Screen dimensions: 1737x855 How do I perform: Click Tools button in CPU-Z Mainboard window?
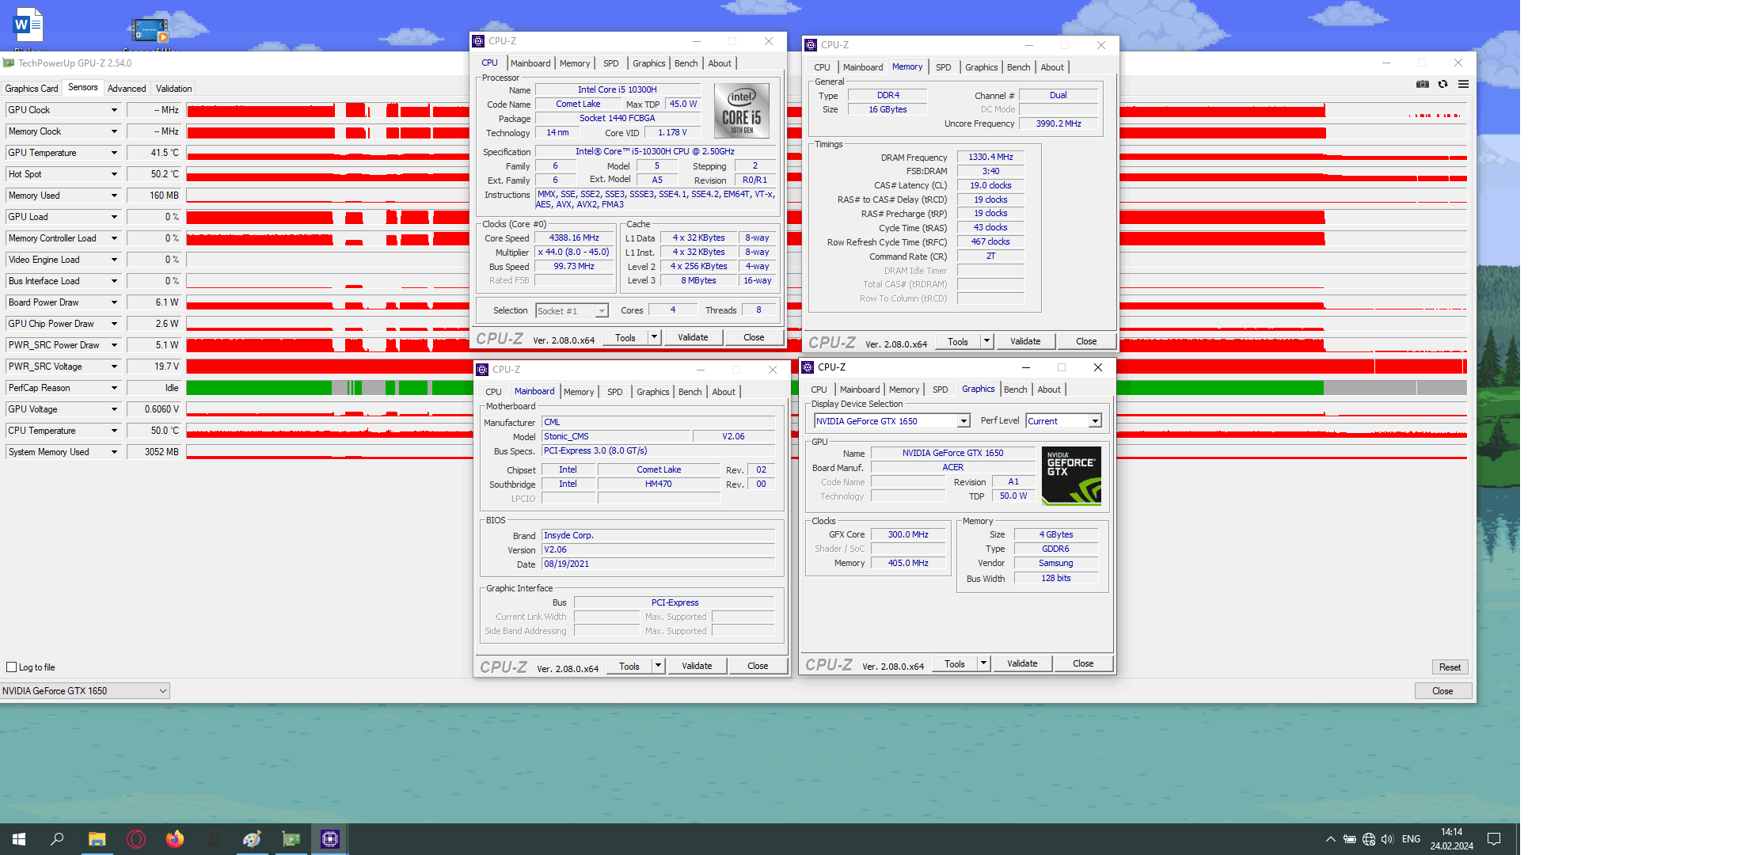629,666
